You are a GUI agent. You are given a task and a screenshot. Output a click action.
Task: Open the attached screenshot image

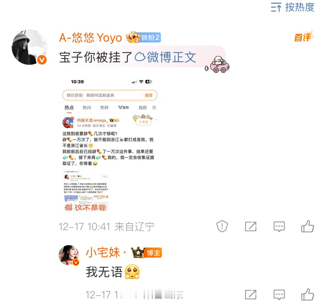(110, 145)
